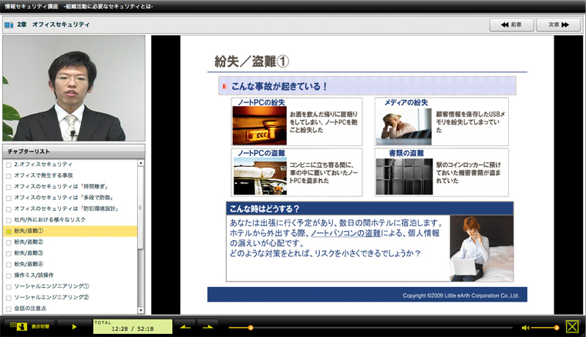The height and width of the screenshot is (337, 586).
Task: Click the volume slider knob
Action: click(556, 327)
